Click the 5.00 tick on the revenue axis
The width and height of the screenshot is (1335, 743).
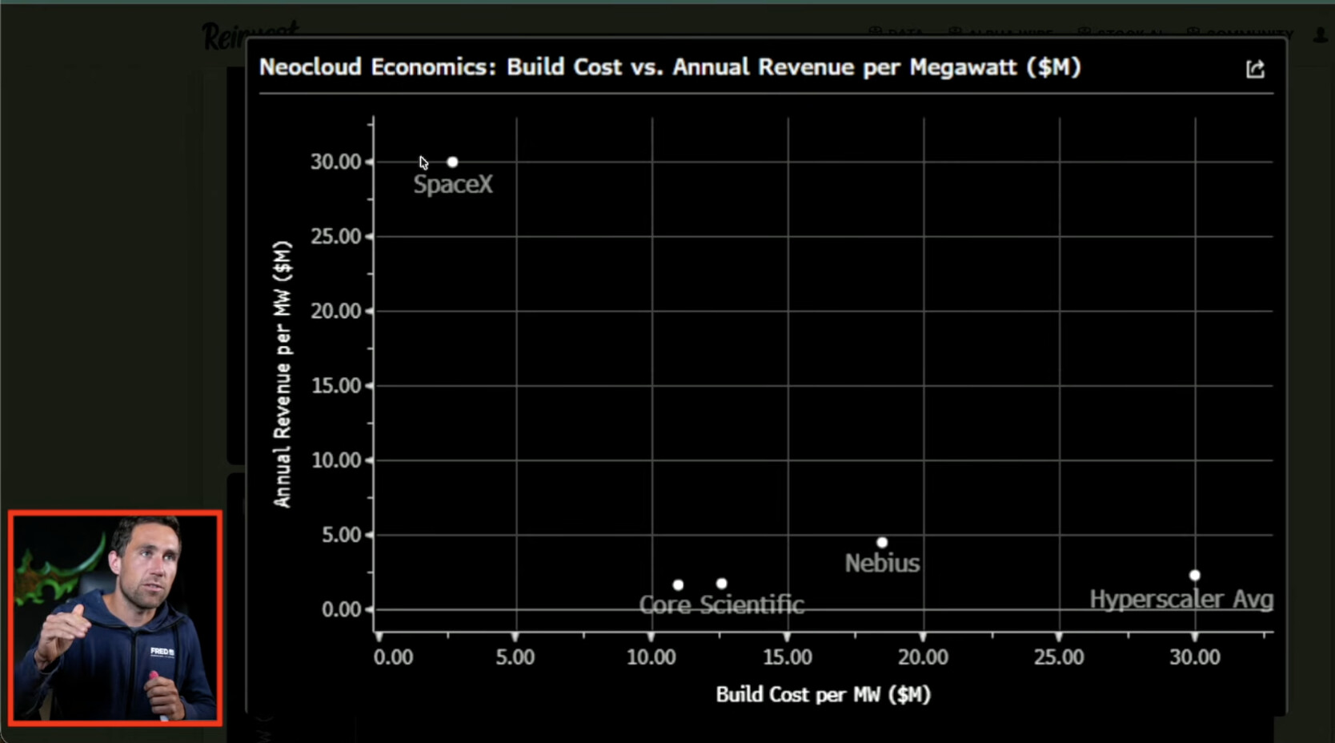pyautogui.click(x=342, y=535)
